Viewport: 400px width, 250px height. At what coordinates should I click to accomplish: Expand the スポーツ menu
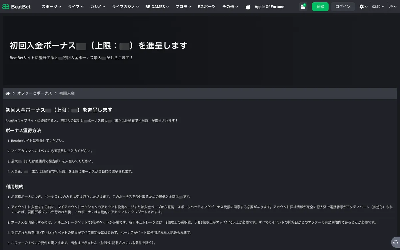point(51,7)
